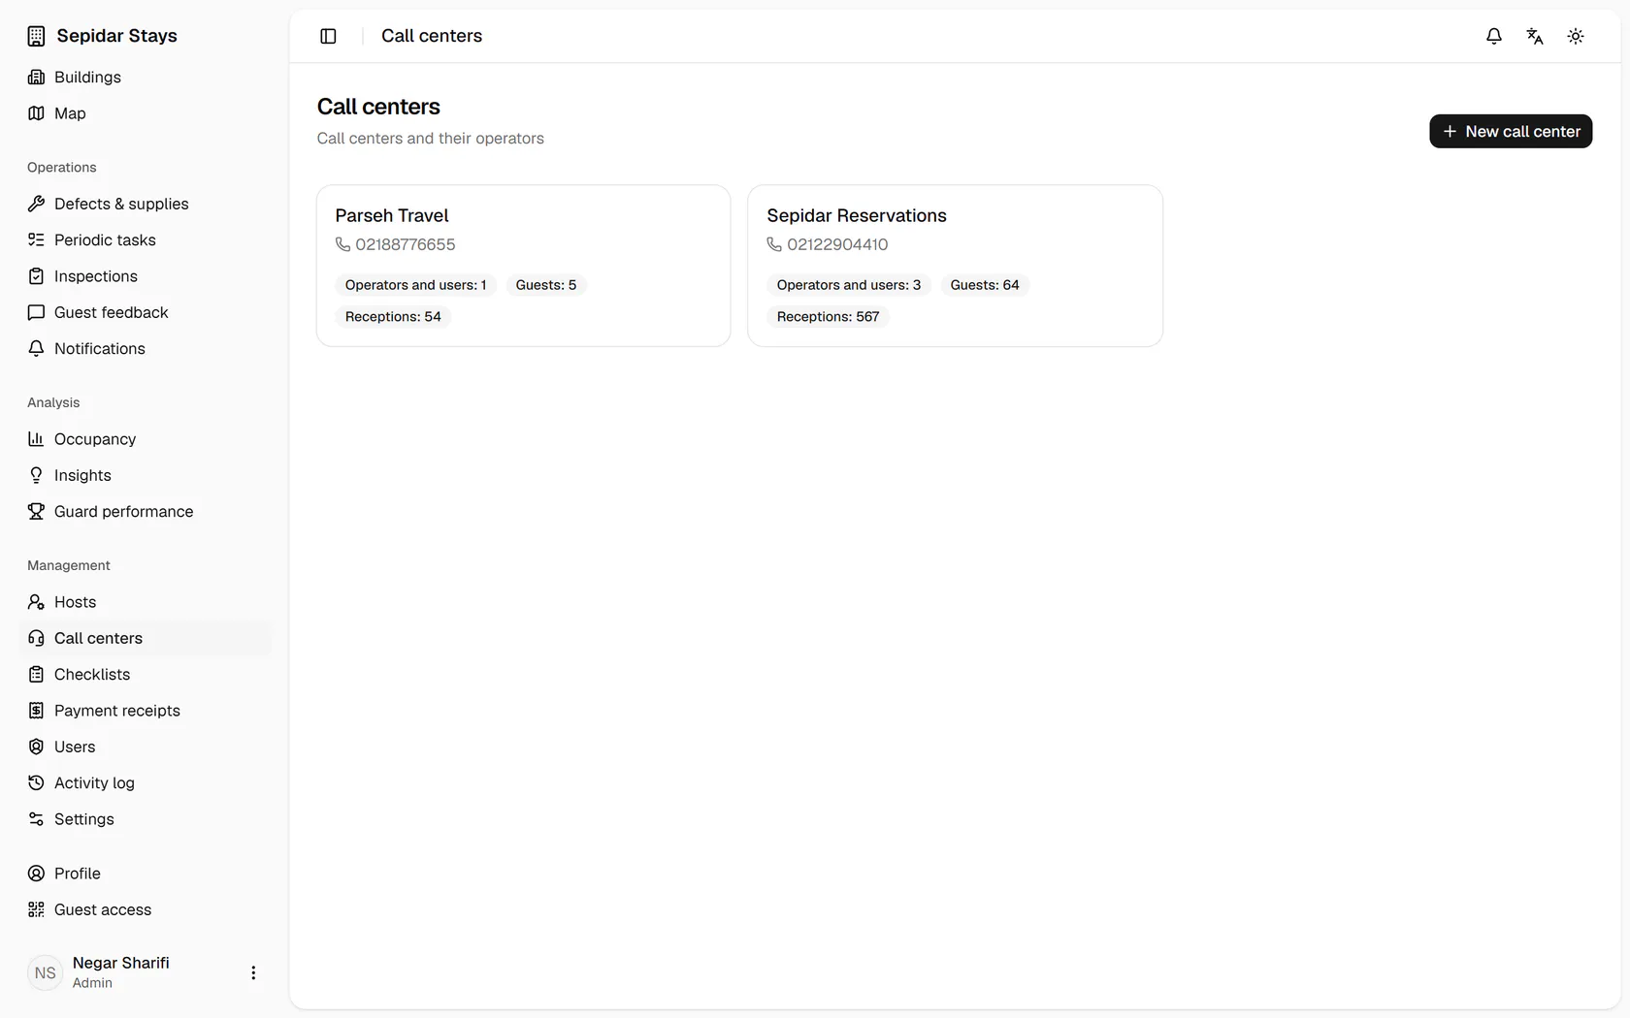
Task: Click the Periodic tasks list icon
Action: (36, 239)
